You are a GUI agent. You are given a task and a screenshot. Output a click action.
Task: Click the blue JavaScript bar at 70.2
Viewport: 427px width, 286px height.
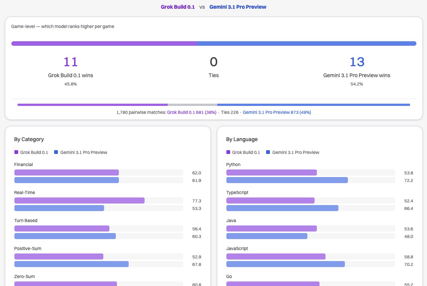[286, 264]
